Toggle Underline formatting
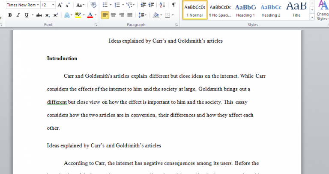Viewport: 329px width, 174px height. point(27,15)
